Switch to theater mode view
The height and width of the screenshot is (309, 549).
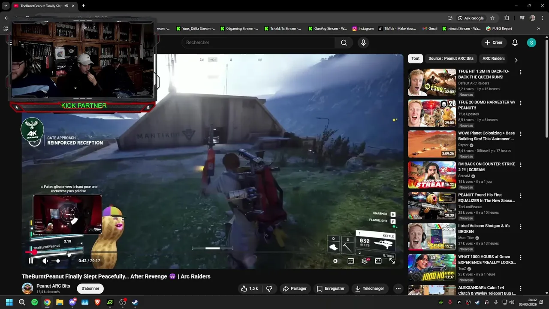tap(378, 261)
